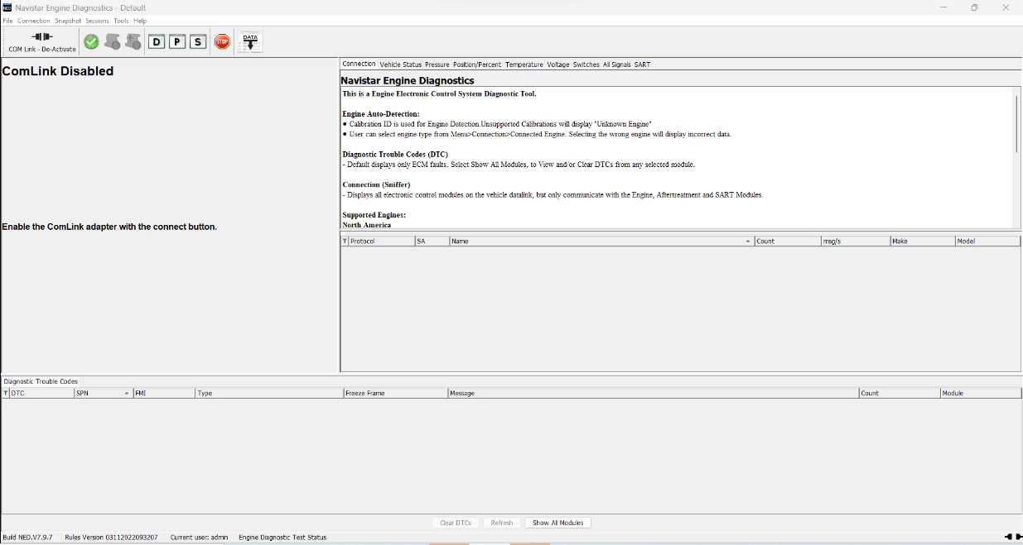Click the engine-with-plus toolbar icon
The height and width of the screenshot is (545, 1023).
(x=133, y=41)
